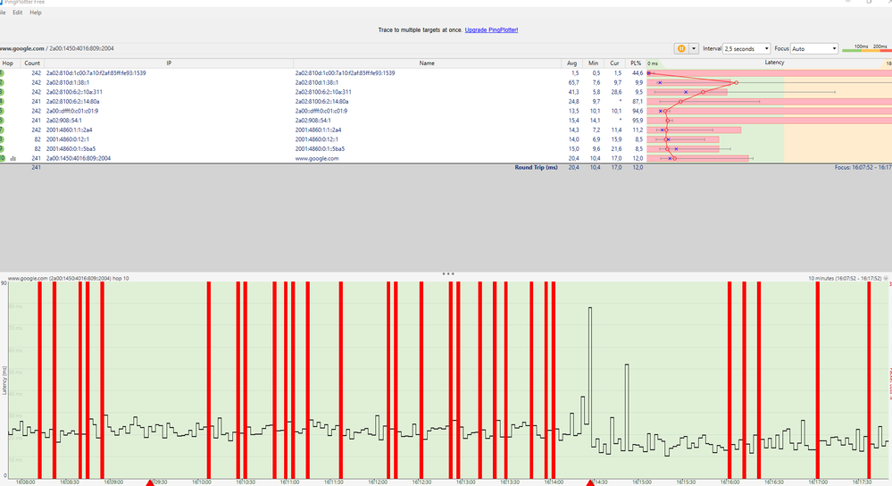Click the 44,6 packet loss value for hop 1
Viewport: 892px width, 486px height.
click(638, 73)
